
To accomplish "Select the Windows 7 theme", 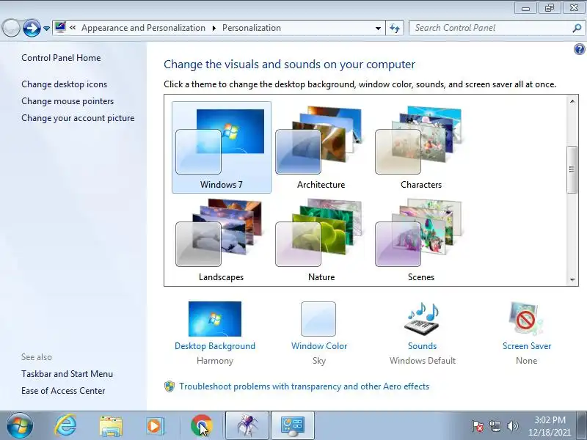I will [x=222, y=147].
